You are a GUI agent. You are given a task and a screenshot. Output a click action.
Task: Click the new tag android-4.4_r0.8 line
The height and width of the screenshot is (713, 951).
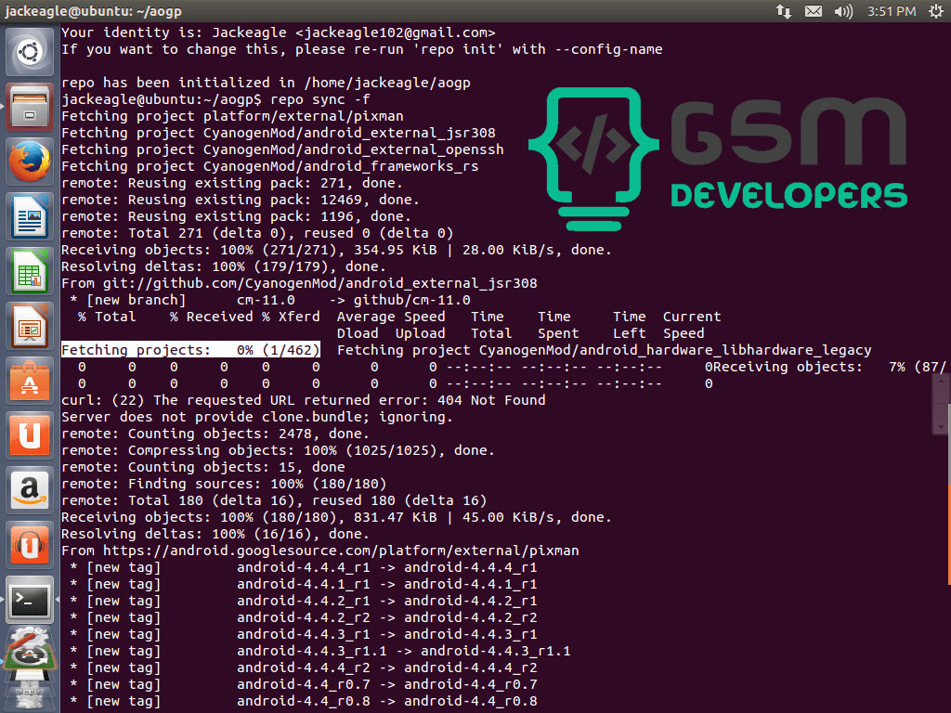pos(304,702)
